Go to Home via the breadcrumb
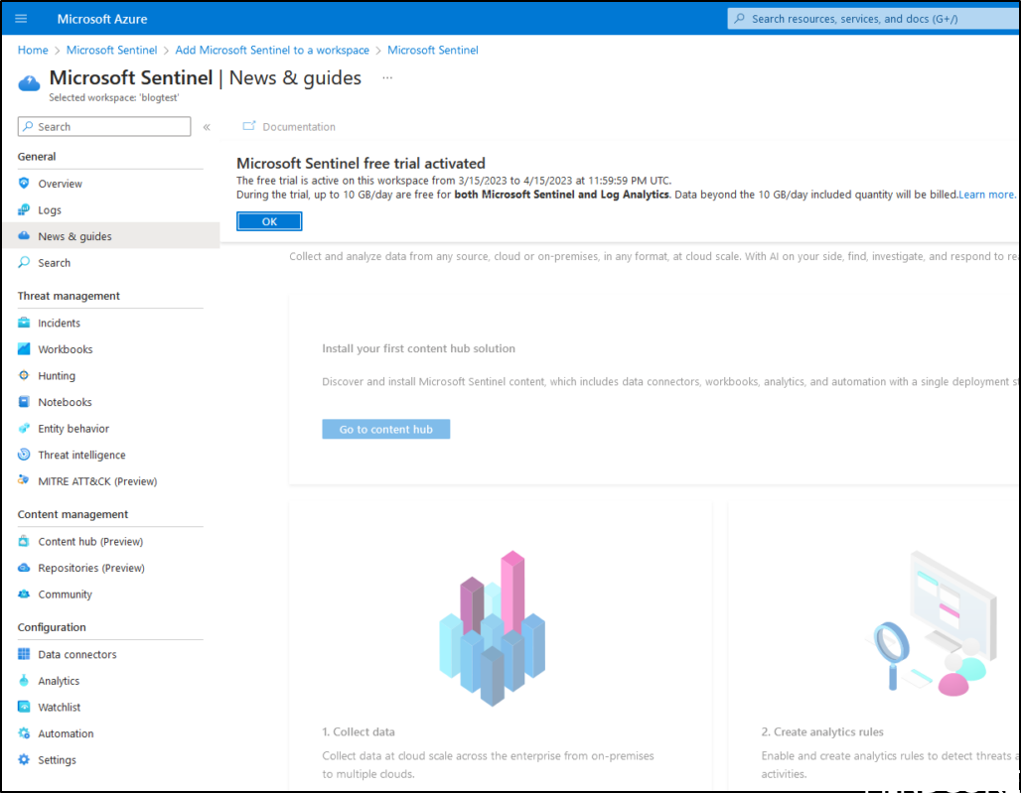 32,50
